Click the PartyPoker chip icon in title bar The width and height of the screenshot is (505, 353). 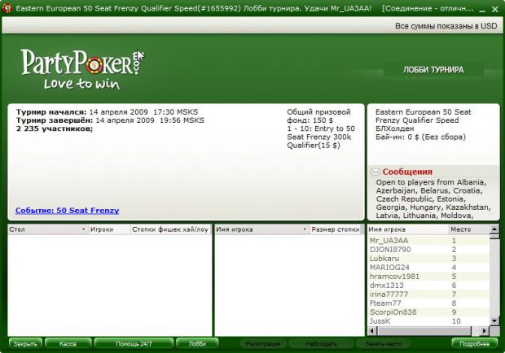tap(7, 8)
